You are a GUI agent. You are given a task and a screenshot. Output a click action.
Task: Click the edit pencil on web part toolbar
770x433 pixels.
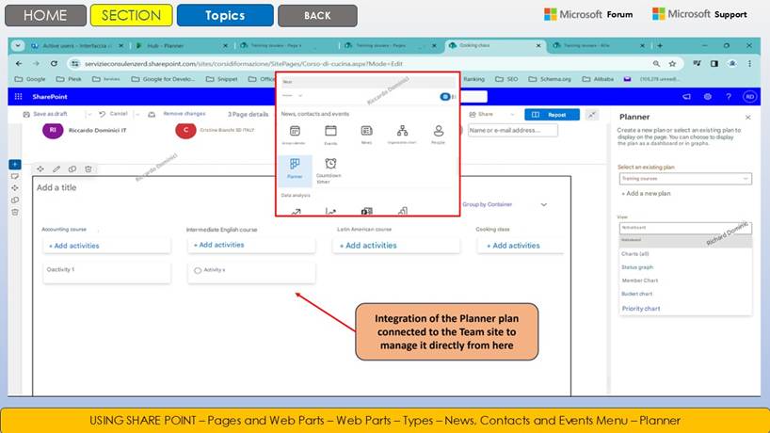point(56,169)
